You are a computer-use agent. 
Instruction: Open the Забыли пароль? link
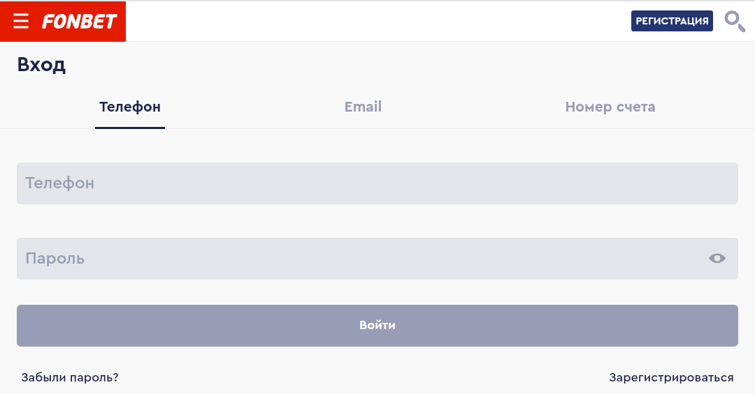70,378
